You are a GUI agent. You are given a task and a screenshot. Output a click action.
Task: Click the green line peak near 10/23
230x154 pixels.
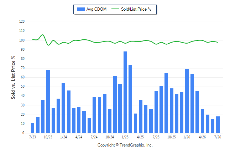click(x=42, y=35)
